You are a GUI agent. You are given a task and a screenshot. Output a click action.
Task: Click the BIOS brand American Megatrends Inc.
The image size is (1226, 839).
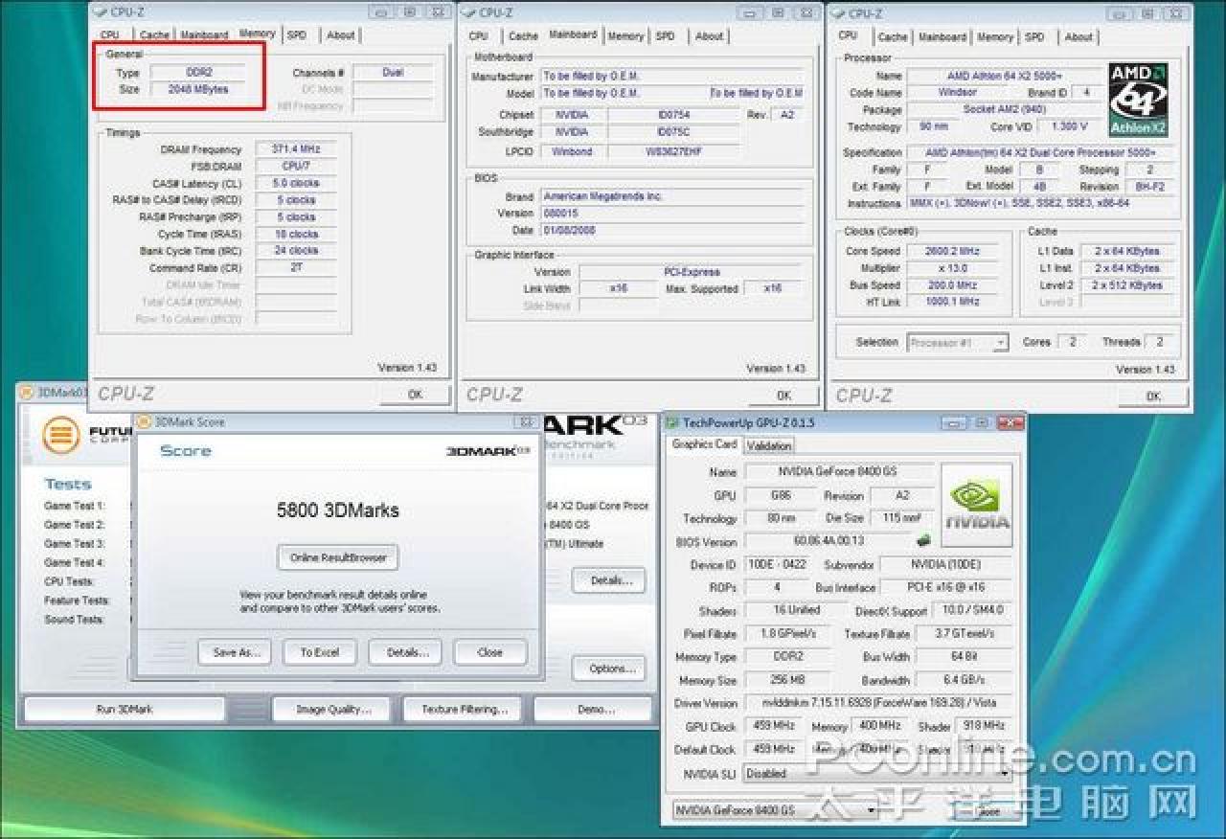671,196
